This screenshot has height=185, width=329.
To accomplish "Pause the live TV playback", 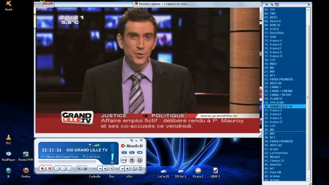I will (x=50, y=169).
